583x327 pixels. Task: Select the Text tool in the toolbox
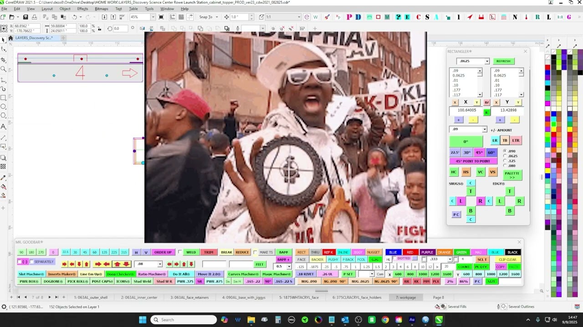pos(4,126)
